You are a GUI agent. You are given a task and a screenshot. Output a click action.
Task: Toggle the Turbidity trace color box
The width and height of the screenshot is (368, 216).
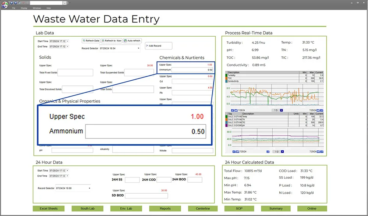tap(227, 75)
